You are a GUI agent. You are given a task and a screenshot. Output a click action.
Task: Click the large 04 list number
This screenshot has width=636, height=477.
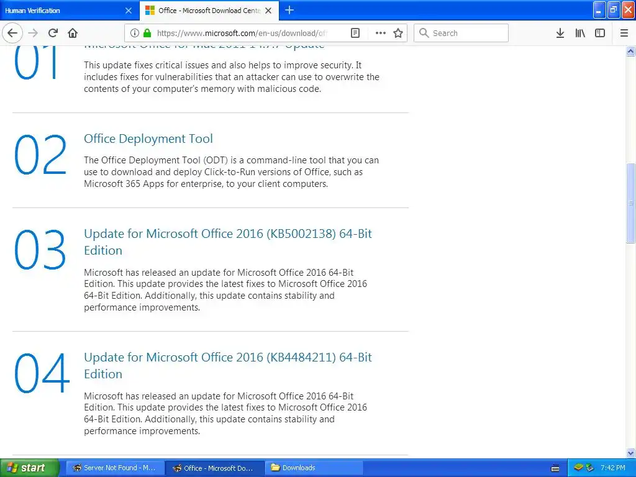(42, 373)
